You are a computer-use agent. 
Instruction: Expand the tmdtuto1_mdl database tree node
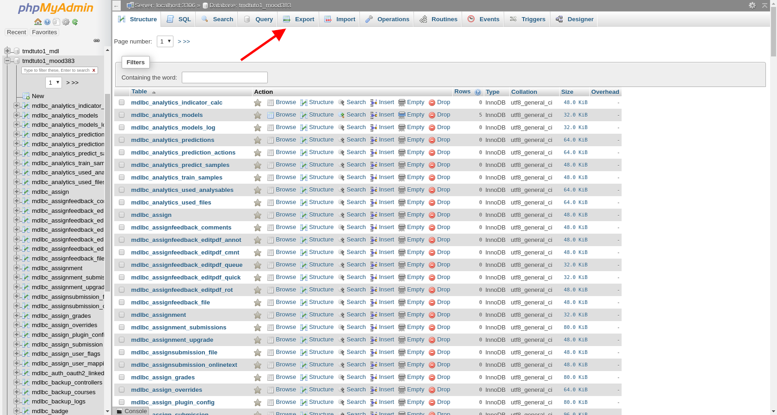point(7,51)
